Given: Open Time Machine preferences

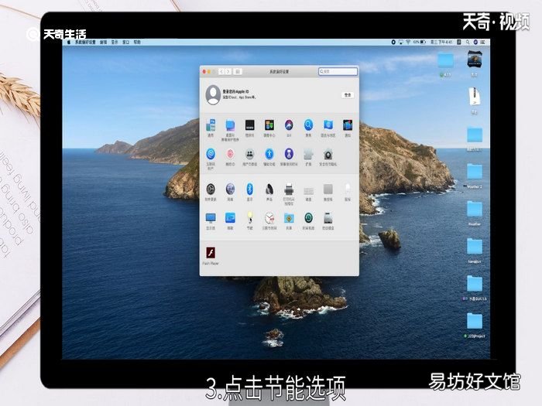Looking at the screenshot, I should point(308,218).
